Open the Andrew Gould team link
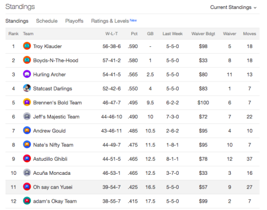The image size is (267, 210). click(x=49, y=131)
